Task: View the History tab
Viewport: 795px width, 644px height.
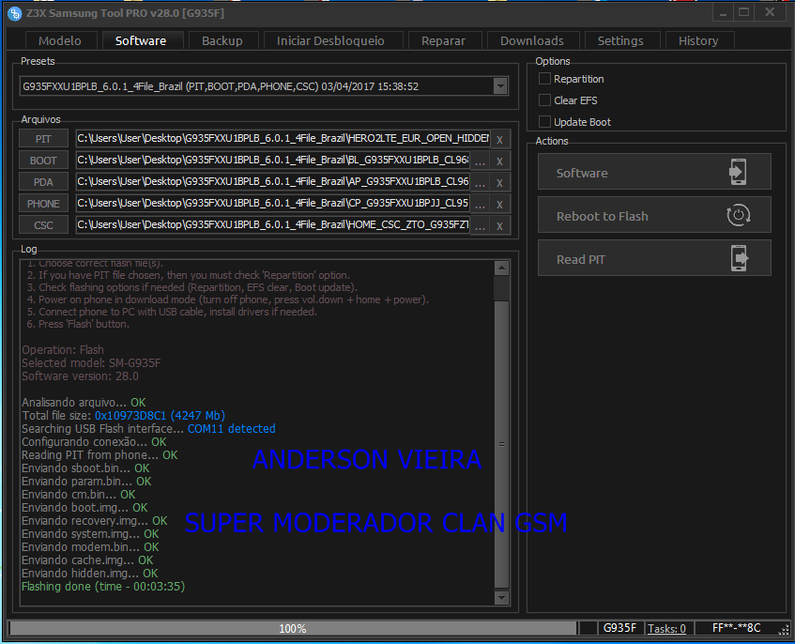Action: [698, 40]
